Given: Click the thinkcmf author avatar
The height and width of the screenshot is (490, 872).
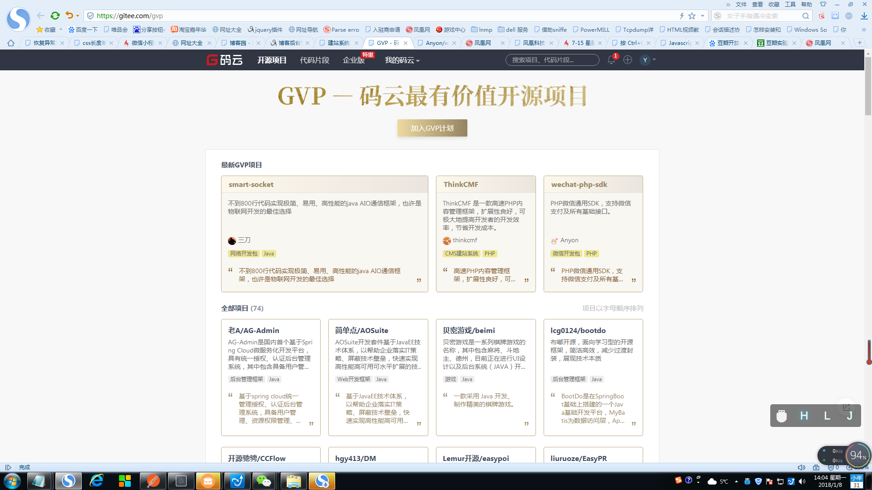Looking at the screenshot, I should coord(447,240).
